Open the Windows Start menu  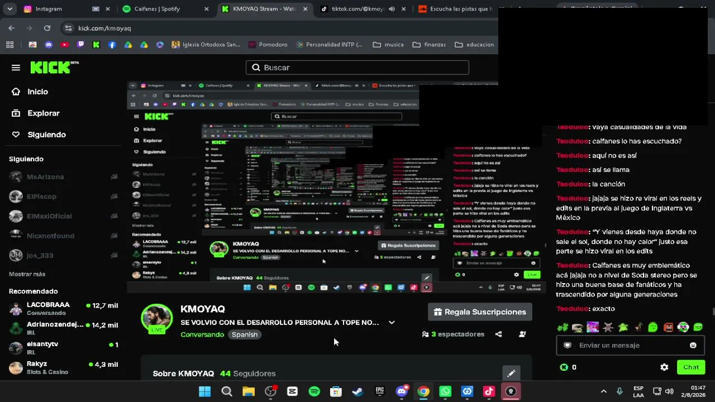coord(205,391)
